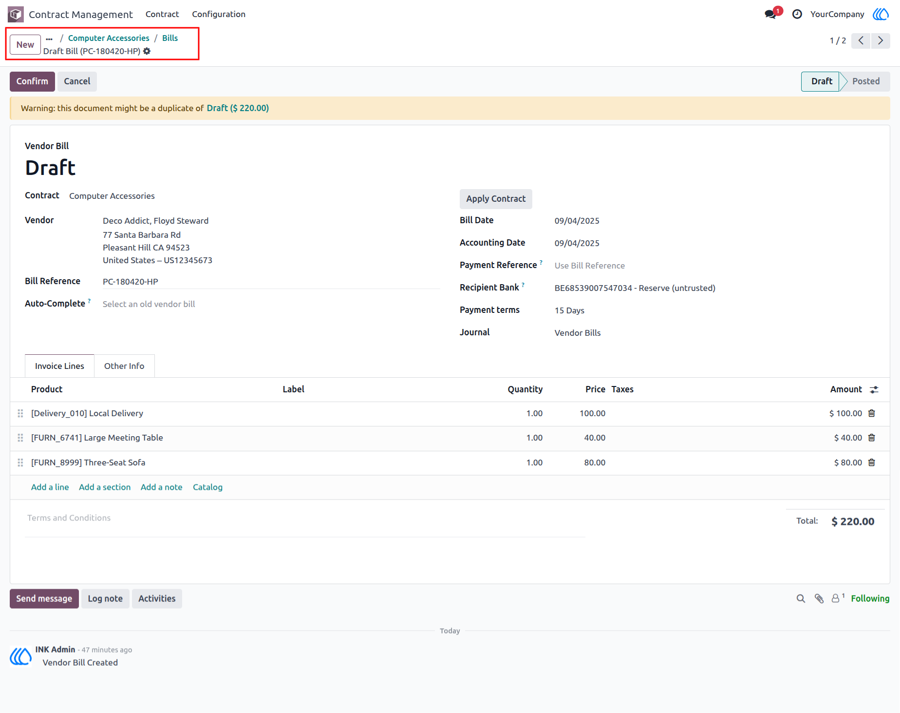900x713 pixels.
Task: Search messages with magnifier icon
Action: (x=801, y=598)
